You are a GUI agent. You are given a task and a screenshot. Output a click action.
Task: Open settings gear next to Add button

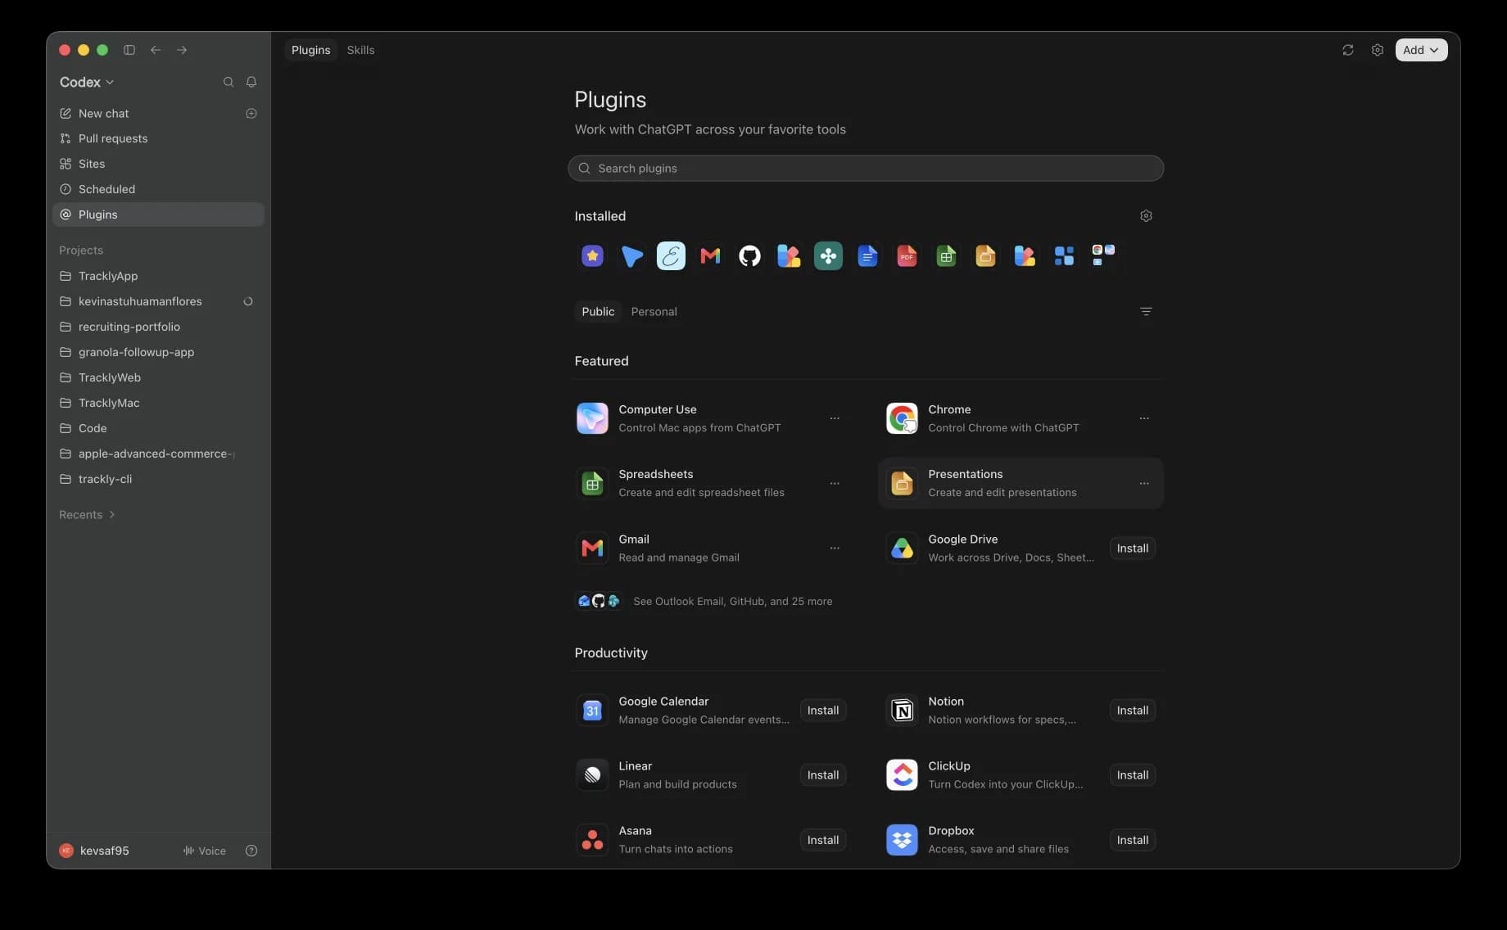tap(1378, 50)
